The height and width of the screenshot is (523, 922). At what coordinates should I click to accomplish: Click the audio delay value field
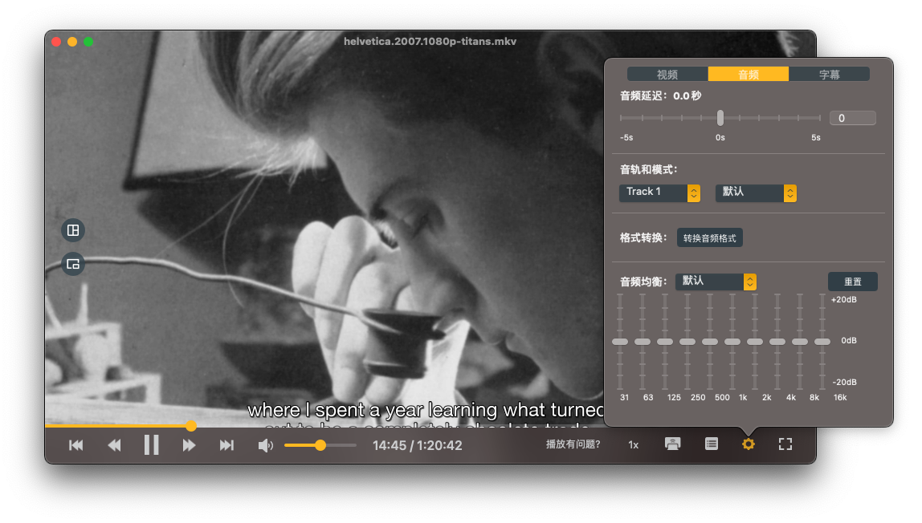(x=853, y=118)
